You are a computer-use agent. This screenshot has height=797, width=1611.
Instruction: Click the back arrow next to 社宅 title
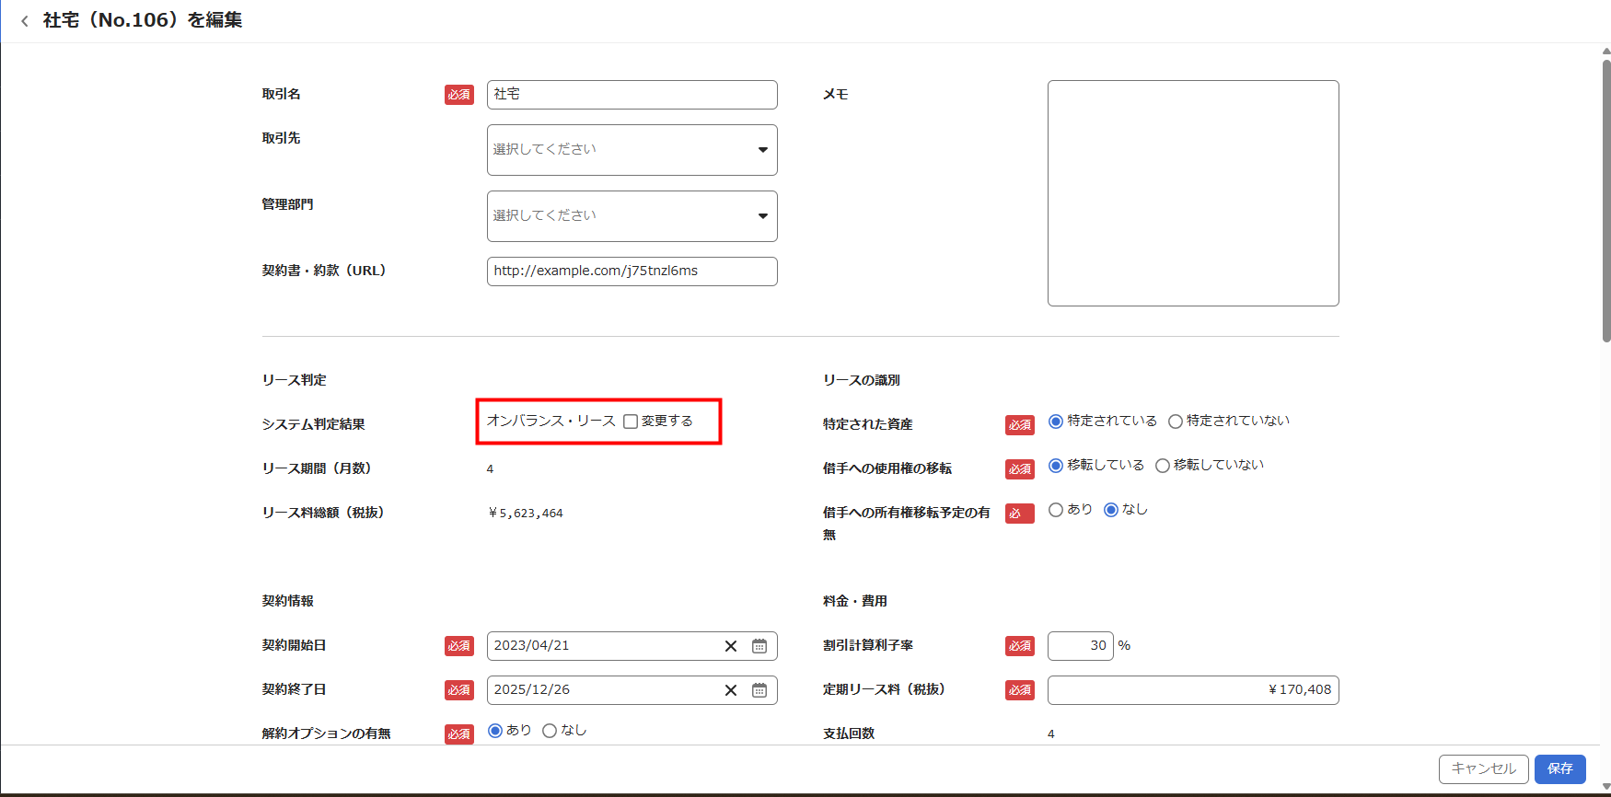click(25, 21)
